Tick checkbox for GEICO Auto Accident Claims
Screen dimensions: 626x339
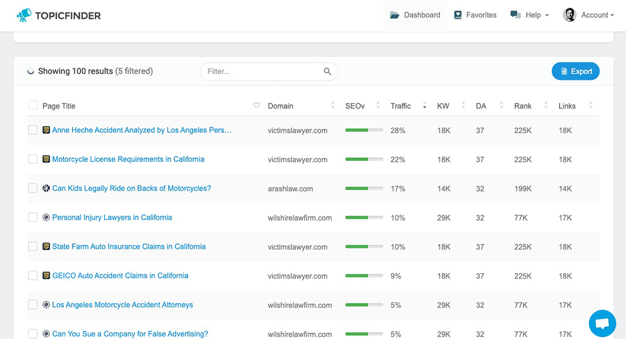pyautogui.click(x=33, y=276)
